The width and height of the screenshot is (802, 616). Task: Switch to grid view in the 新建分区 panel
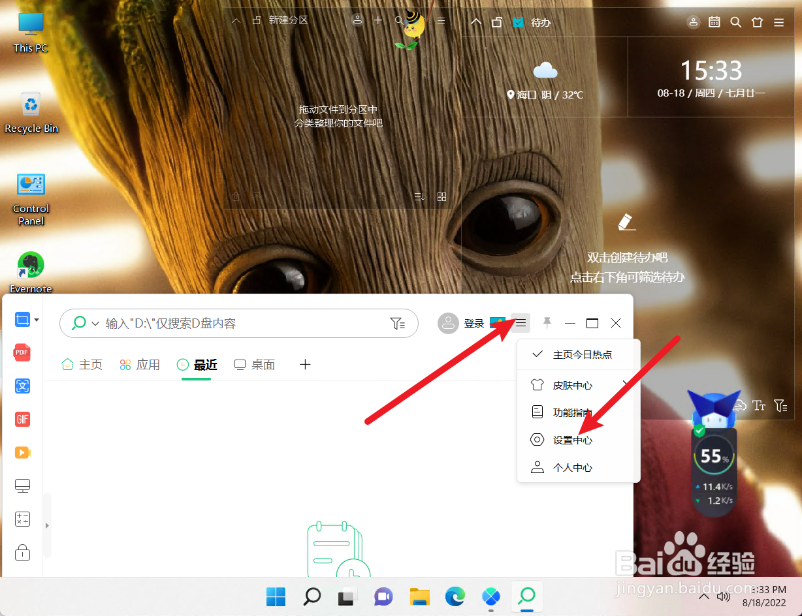coord(442,196)
